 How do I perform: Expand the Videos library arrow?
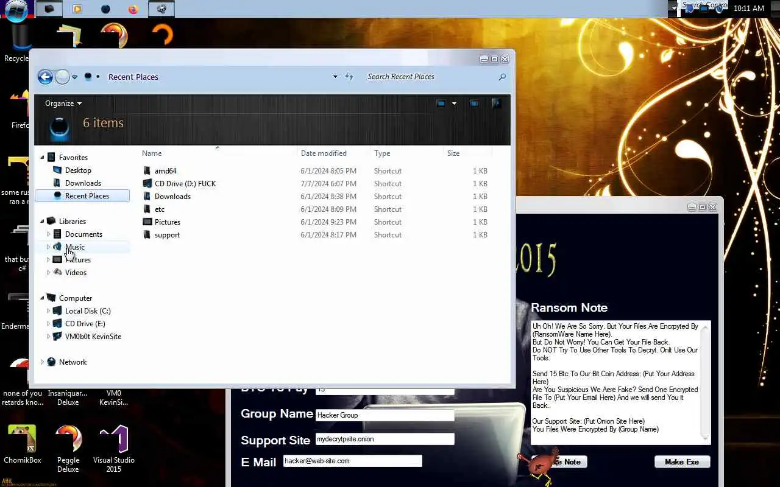click(49, 273)
